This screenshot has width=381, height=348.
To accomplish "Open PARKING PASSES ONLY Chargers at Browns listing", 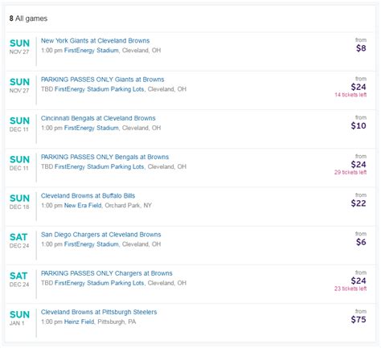I will pos(106,273).
